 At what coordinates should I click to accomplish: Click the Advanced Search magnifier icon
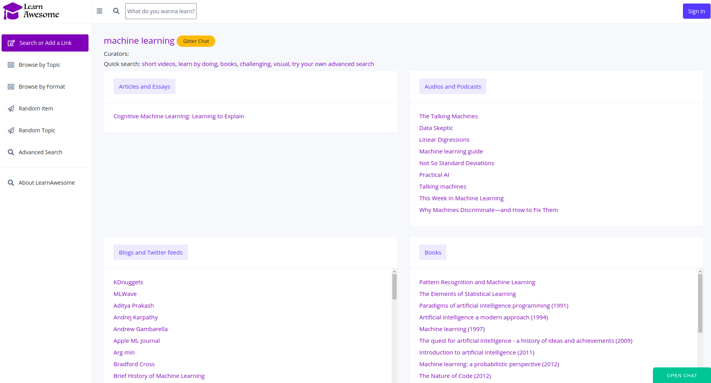coord(11,152)
